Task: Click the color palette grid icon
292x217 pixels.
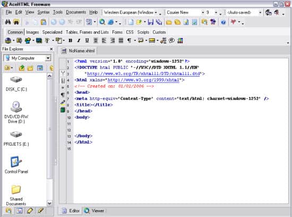Action: tap(180, 40)
